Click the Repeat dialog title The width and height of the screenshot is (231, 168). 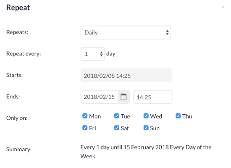tap(18, 8)
